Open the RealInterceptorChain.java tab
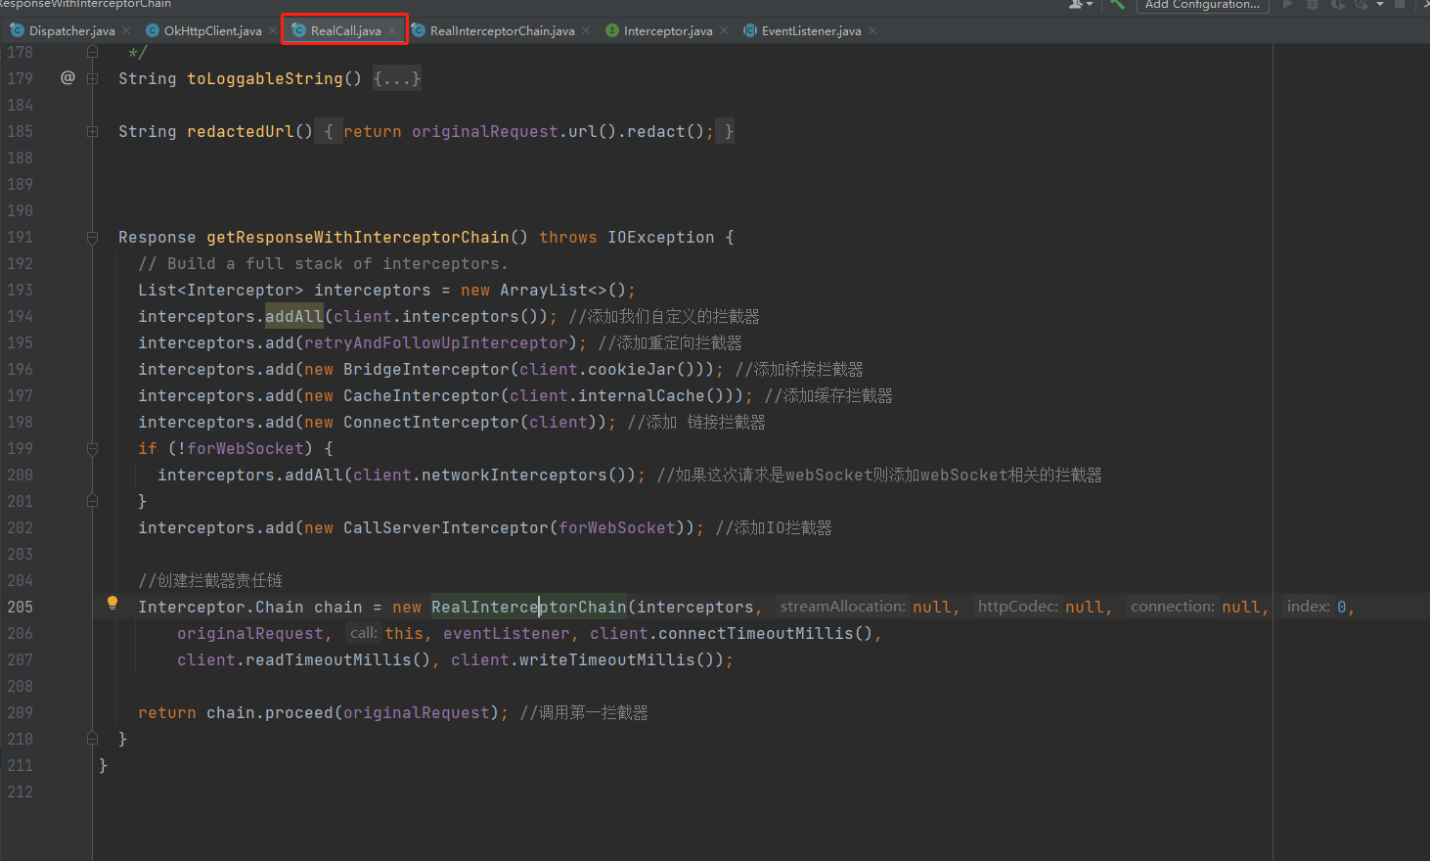The height and width of the screenshot is (861, 1430). click(502, 30)
